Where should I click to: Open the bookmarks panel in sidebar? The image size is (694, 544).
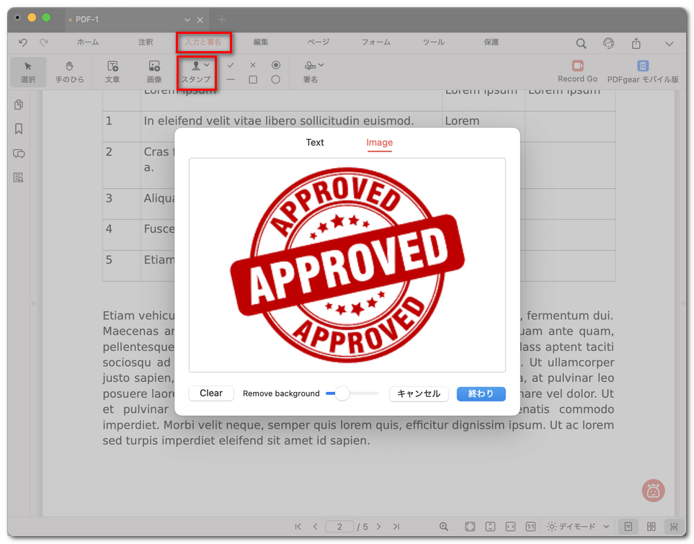point(19,129)
